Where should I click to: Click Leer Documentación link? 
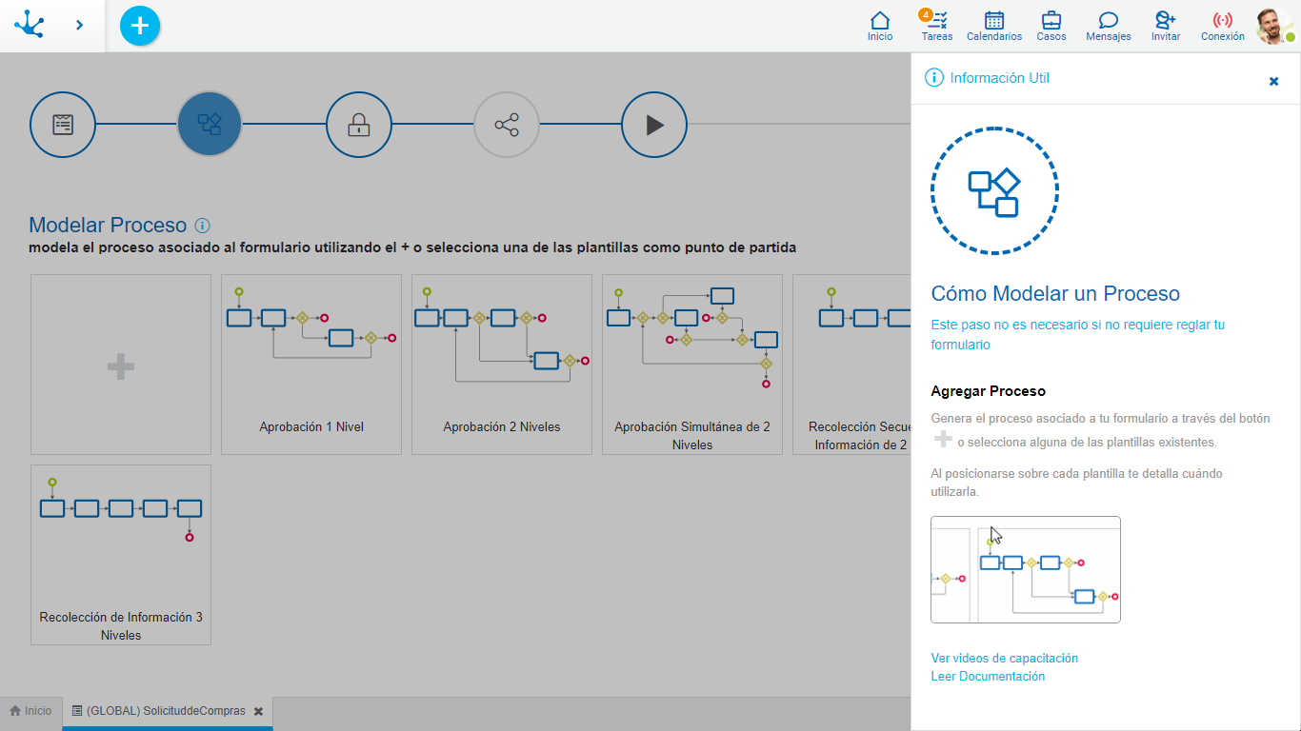click(x=988, y=676)
